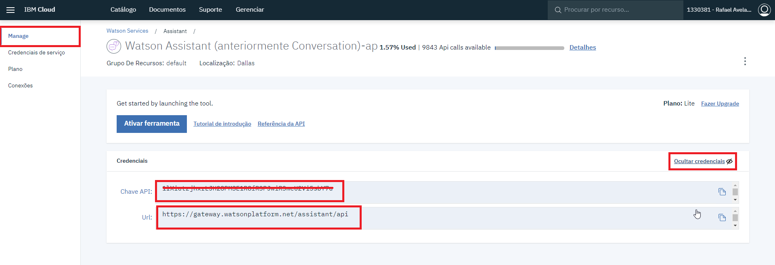Click the Watson Assistant page title
This screenshot has width=775, height=265.
click(251, 46)
